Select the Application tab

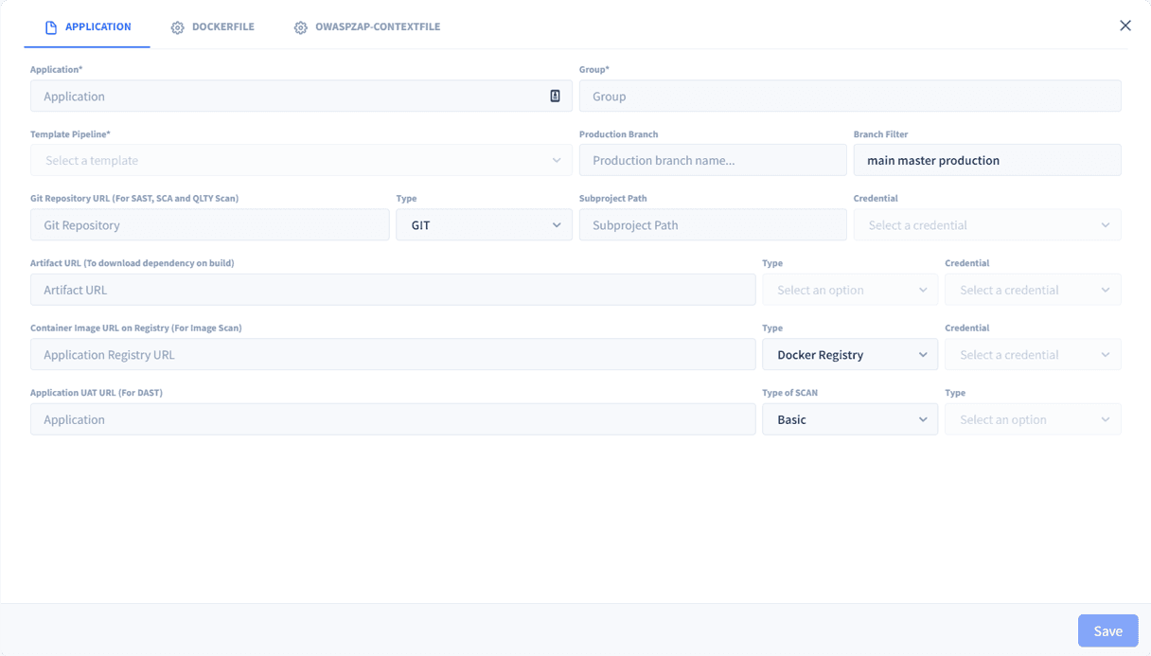88,27
